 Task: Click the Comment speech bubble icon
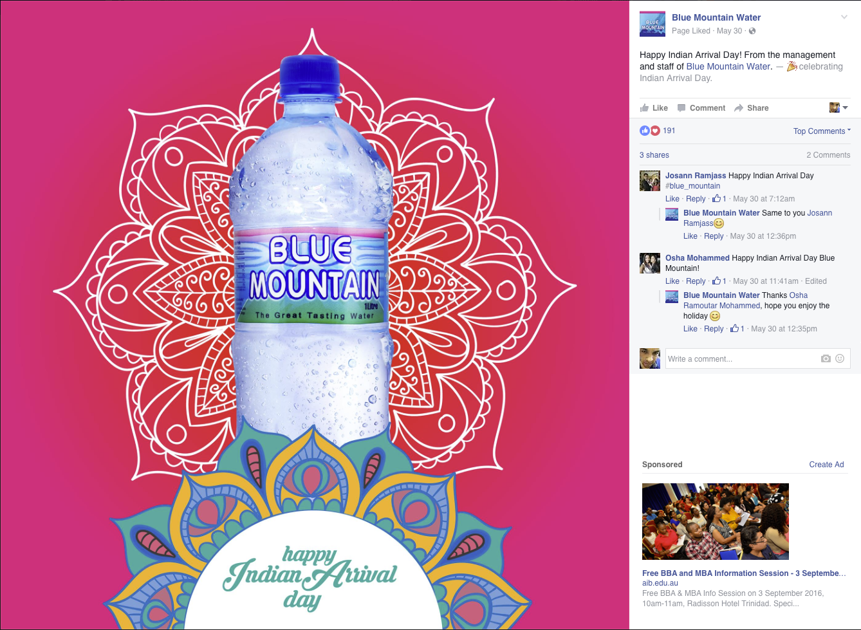point(681,108)
